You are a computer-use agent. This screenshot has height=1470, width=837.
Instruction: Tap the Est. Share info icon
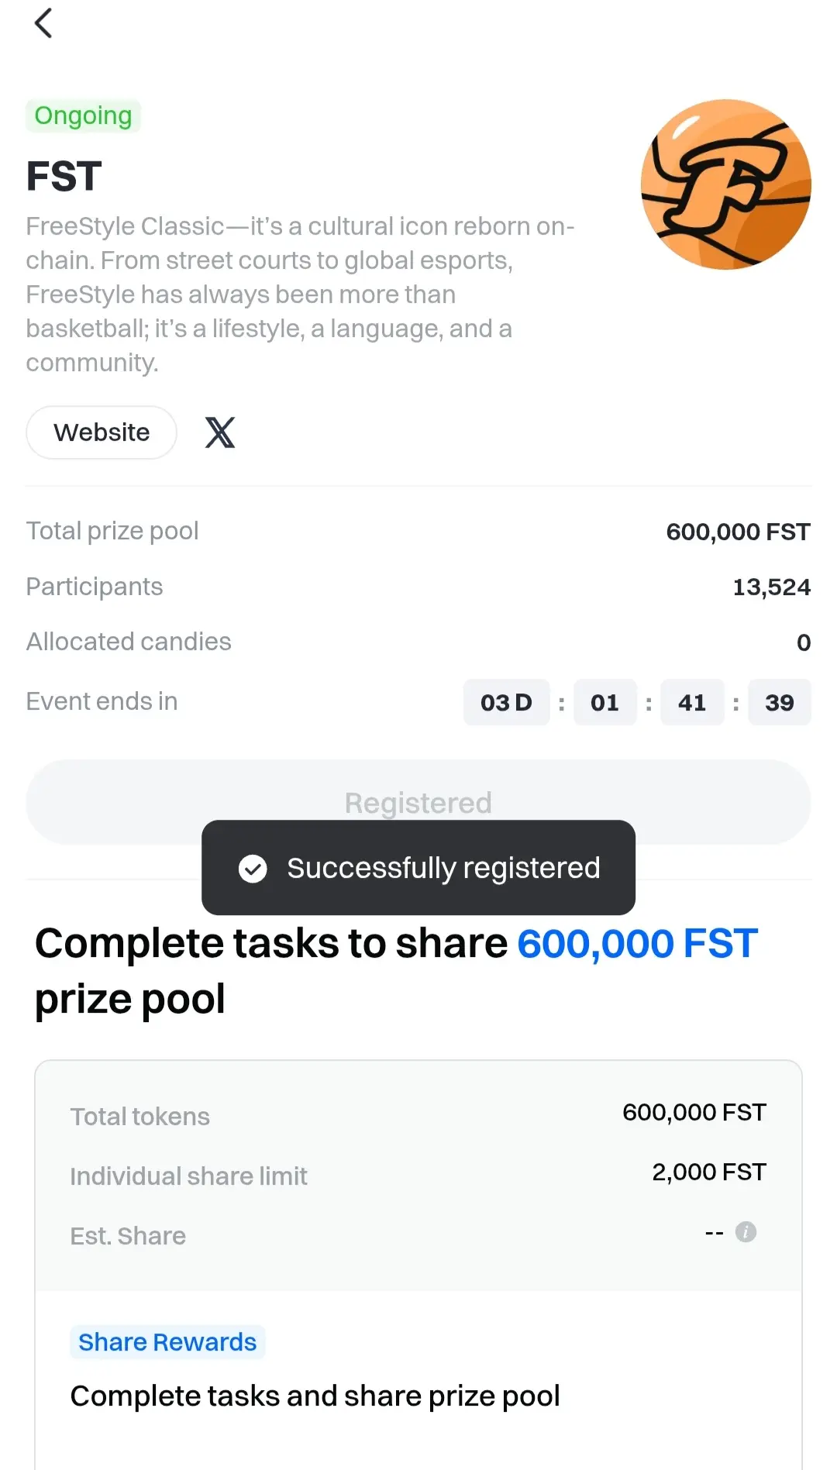[746, 1232]
